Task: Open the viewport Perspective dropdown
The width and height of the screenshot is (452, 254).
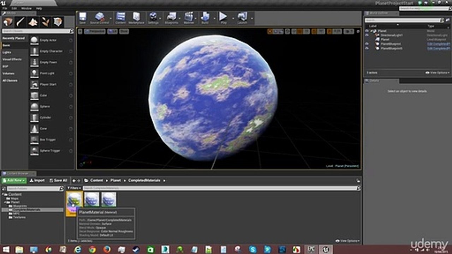Action: (95, 31)
